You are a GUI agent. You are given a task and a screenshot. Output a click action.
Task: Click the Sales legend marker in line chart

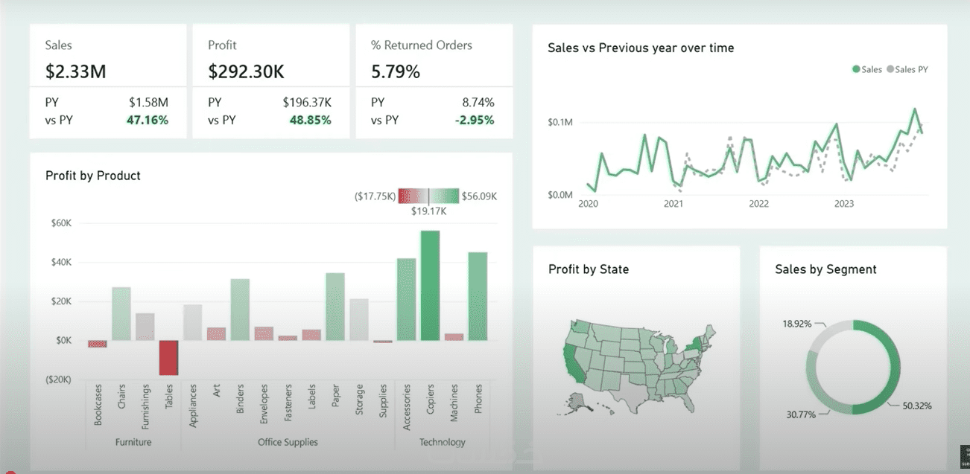857,70
